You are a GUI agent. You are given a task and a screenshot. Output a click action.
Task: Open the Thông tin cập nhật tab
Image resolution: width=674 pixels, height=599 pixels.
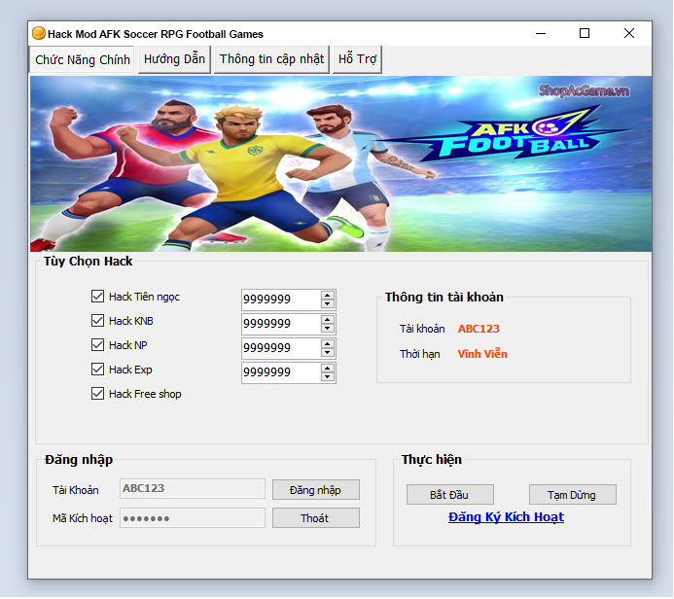pyautogui.click(x=271, y=59)
